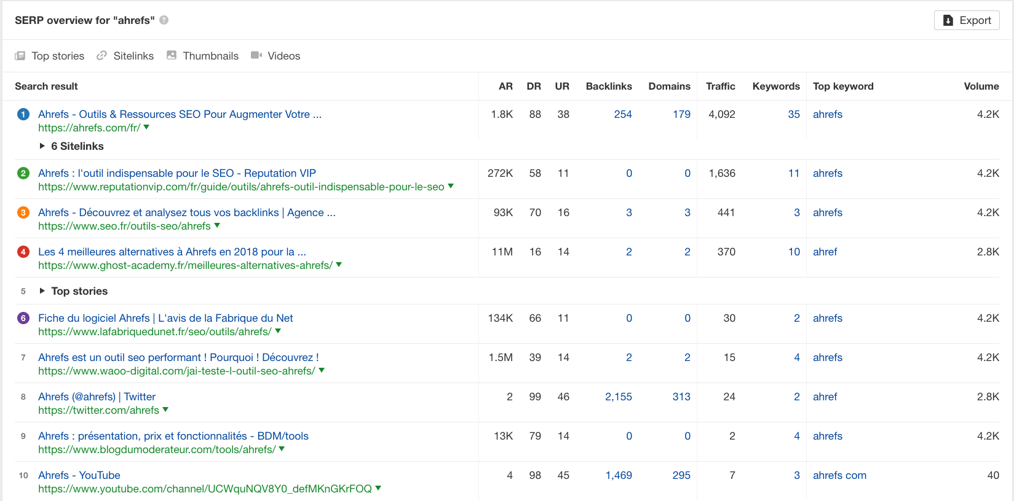Open dropdown next to ahrefs.com/fr/ URL
The height and width of the screenshot is (501, 1014).
(x=146, y=127)
